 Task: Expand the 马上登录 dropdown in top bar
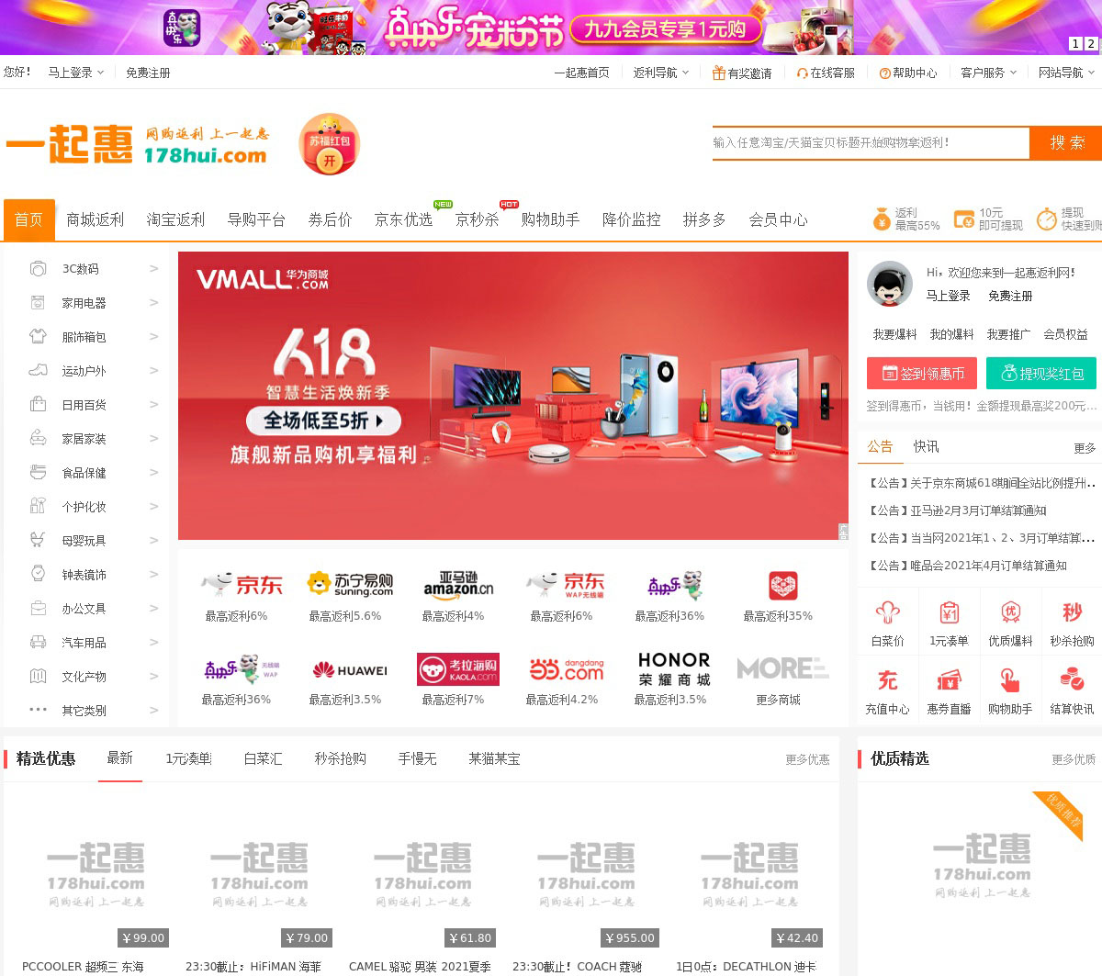(x=75, y=73)
